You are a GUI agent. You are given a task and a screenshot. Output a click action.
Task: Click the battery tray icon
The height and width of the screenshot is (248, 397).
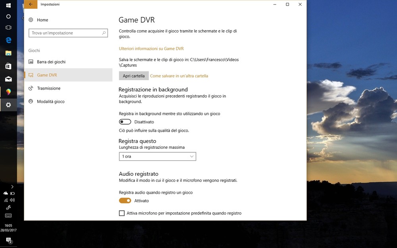(x=12, y=193)
